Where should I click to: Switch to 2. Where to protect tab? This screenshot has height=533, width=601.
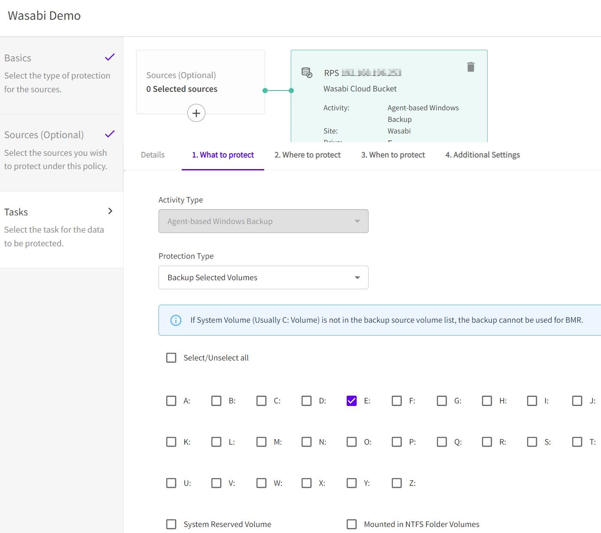pos(308,155)
